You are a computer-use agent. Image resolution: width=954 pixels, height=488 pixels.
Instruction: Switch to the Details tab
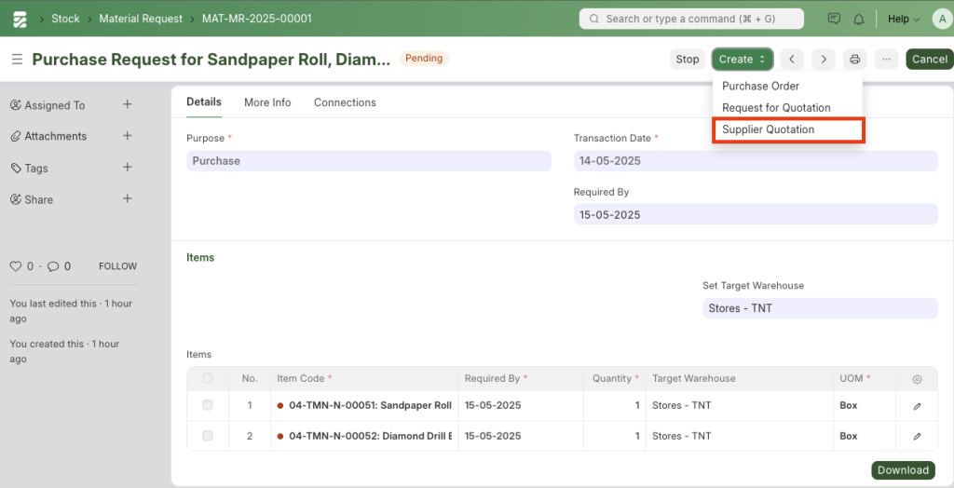(x=204, y=102)
